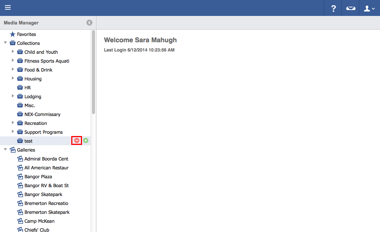The width and height of the screenshot is (380, 232).
Task: Click the help question mark icon
Action: coord(333,8)
